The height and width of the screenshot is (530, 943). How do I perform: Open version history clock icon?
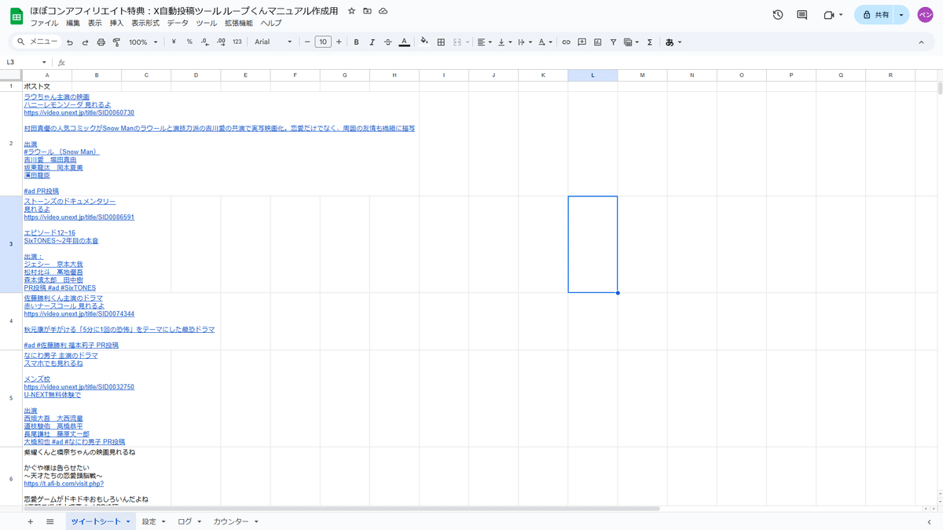(x=778, y=15)
